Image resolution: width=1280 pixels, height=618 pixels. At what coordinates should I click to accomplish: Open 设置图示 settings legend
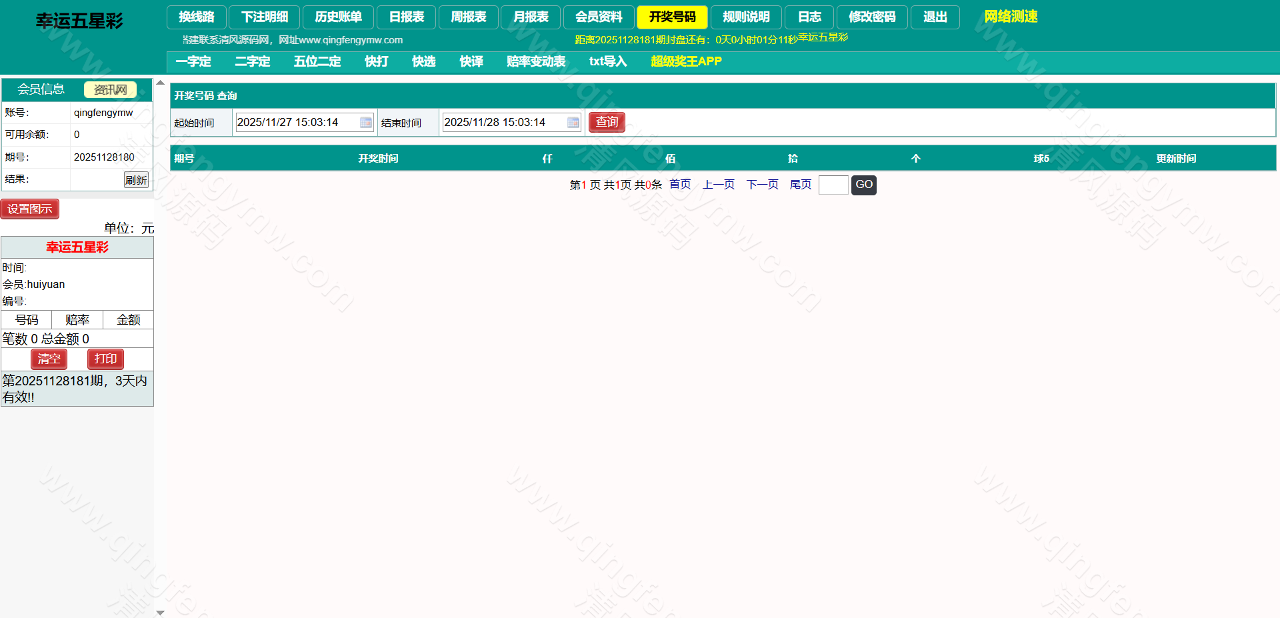30,208
